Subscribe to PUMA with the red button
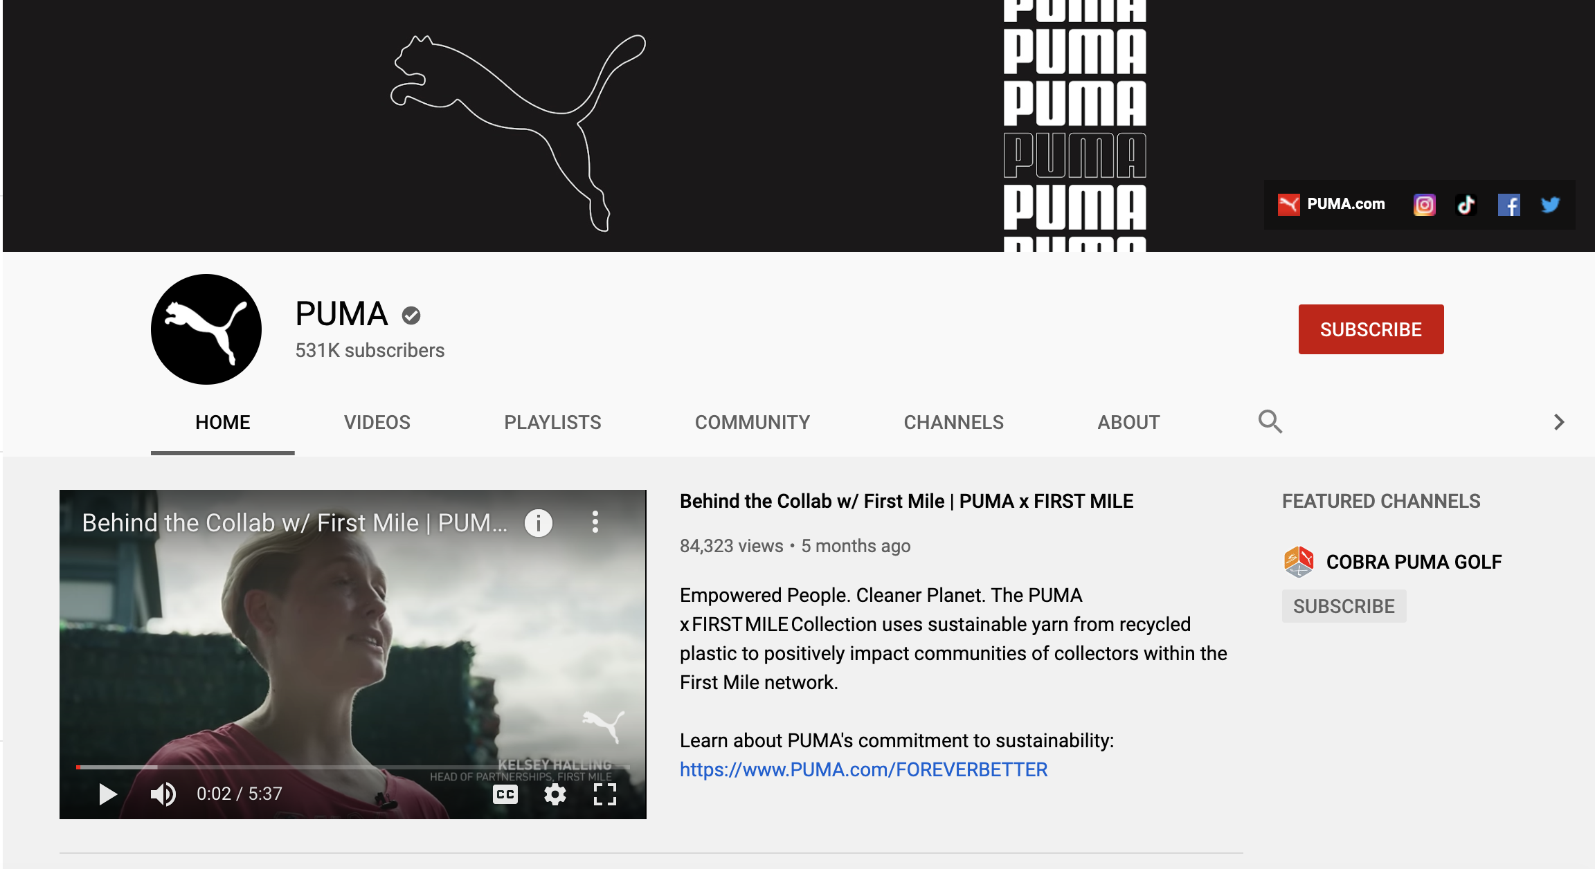Image resolution: width=1595 pixels, height=869 pixels. 1371,329
